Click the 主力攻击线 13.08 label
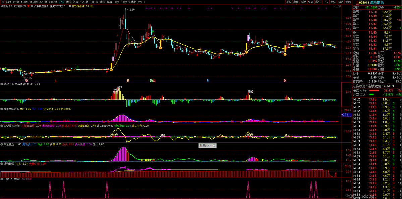402x199 pixels. click(x=60, y=6)
